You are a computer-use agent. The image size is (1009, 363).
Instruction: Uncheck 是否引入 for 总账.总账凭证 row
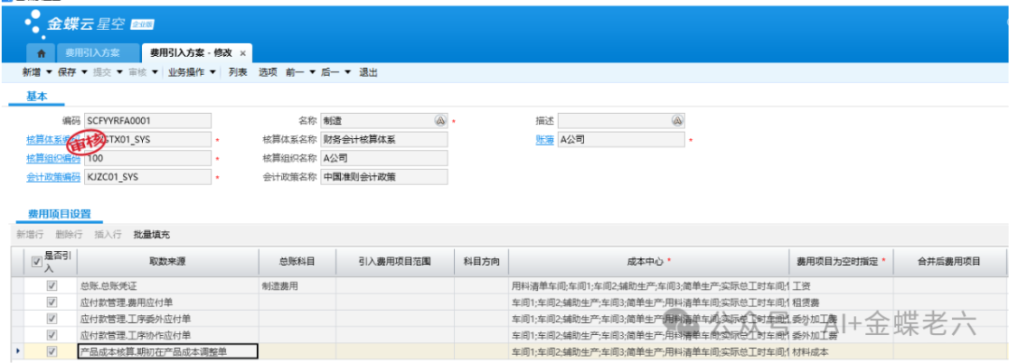click(52, 286)
